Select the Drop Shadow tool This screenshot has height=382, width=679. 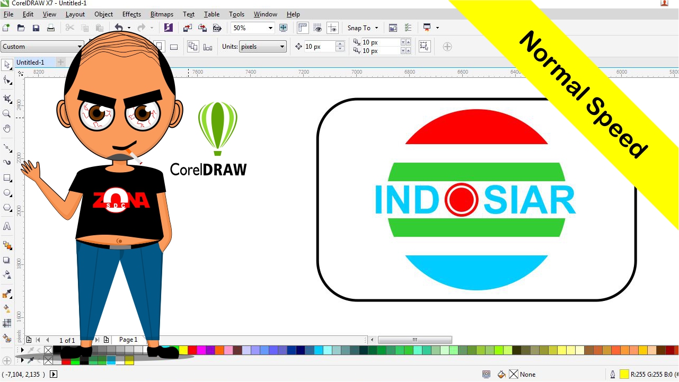tap(7, 260)
